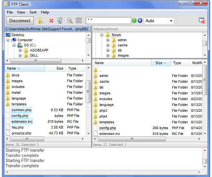Image resolution: width=212 pixels, height=177 pixels.
Task: Sort remote list by Size column
Action: 161,63
